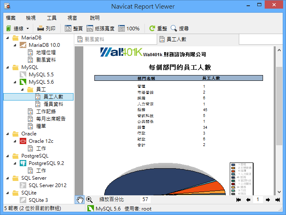Collapse the MySQL 5.6 connection

(15, 82)
